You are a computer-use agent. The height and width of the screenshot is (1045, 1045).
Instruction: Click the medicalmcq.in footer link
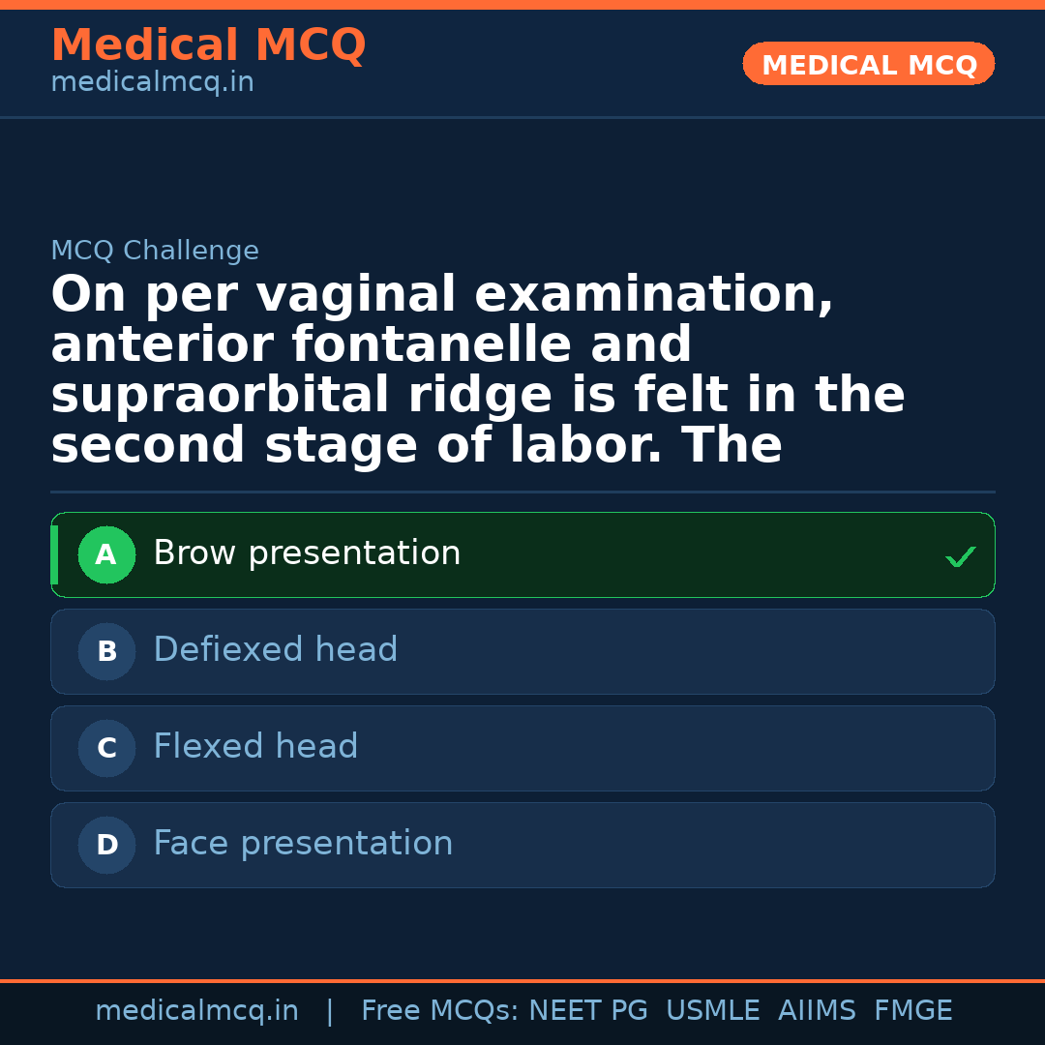pos(196,1010)
